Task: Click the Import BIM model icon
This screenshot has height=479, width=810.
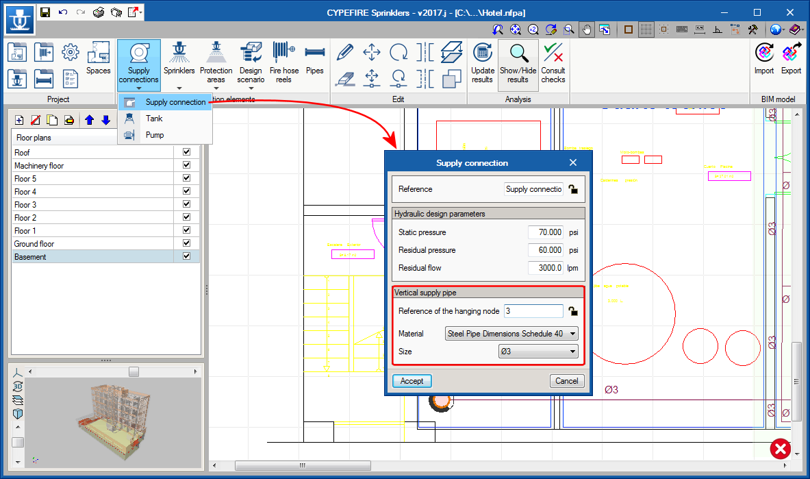Action: point(764,53)
